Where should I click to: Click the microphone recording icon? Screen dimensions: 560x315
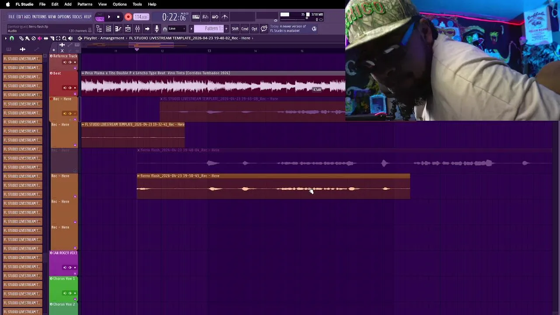tap(157, 29)
